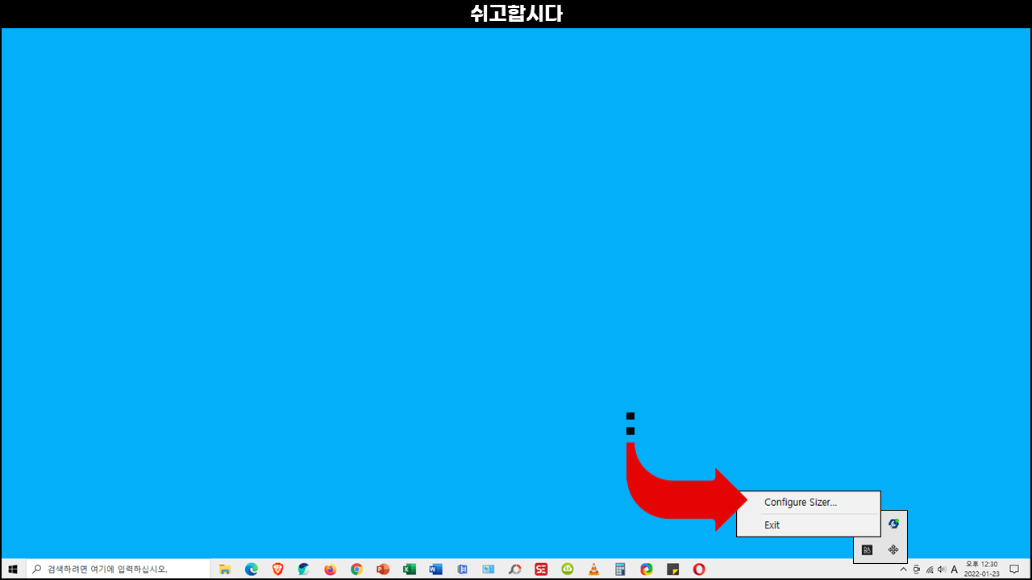
Task: Launch Microsoft Edge from the taskbar
Action: tap(252, 570)
